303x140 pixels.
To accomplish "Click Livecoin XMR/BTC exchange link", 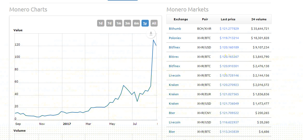I will (x=174, y=75).
